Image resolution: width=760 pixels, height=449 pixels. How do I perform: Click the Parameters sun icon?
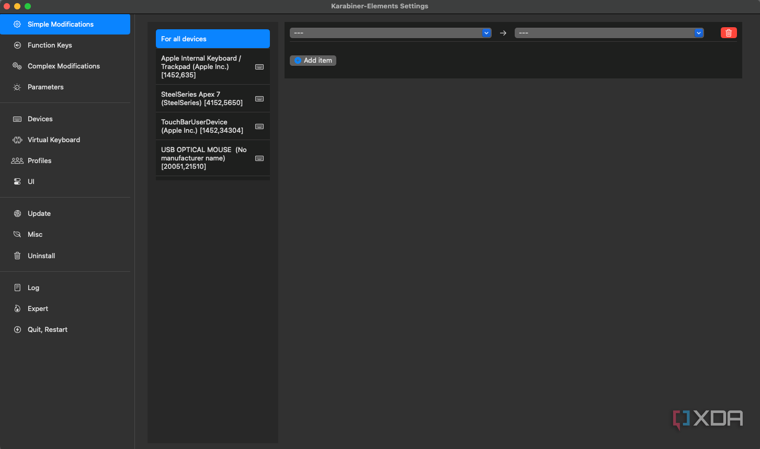[17, 87]
